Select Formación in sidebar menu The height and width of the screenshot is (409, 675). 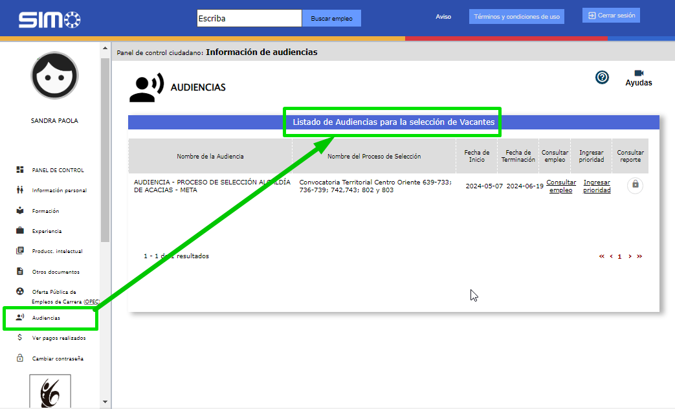click(45, 211)
